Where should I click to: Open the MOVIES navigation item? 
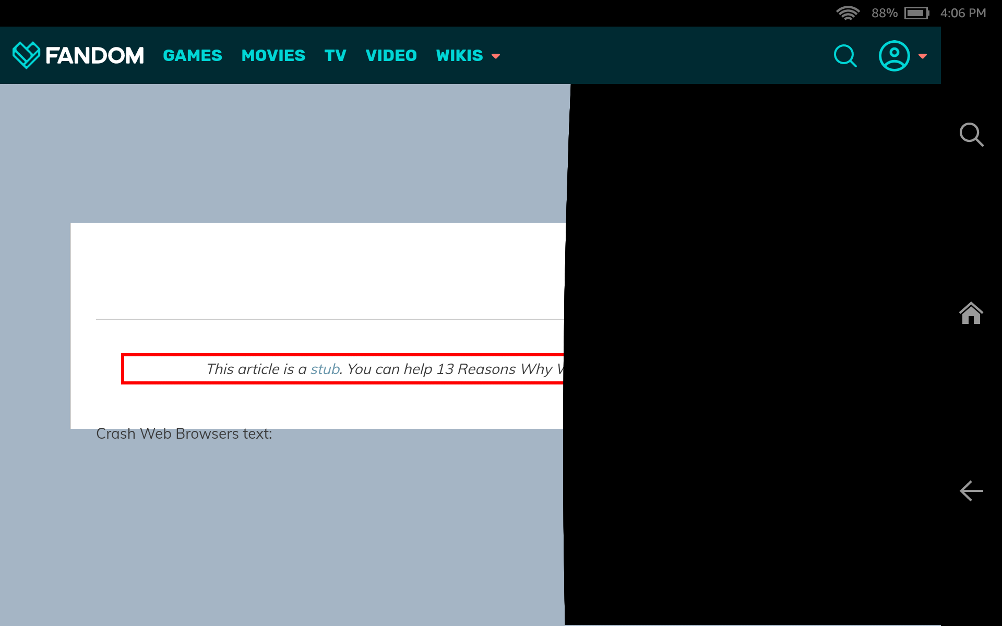click(x=273, y=55)
